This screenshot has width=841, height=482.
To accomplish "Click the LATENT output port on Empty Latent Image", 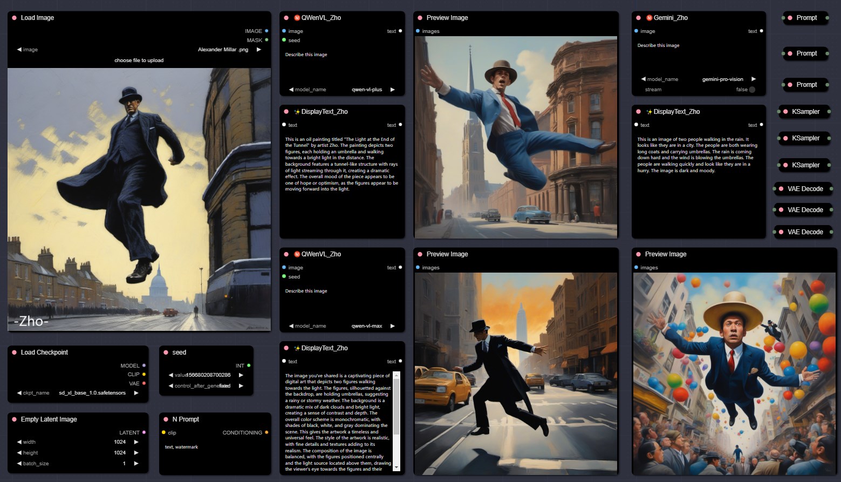I will coord(144,432).
